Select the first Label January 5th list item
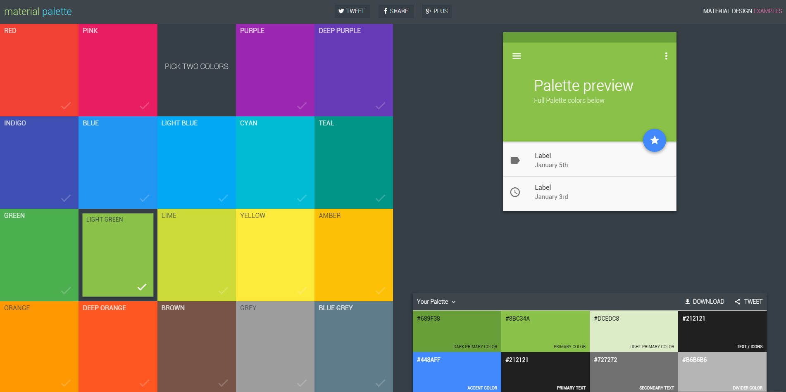The width and height of the screenshot is (786, 392). click(590, 160)
